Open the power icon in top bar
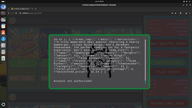 click(x=190, y=2)
